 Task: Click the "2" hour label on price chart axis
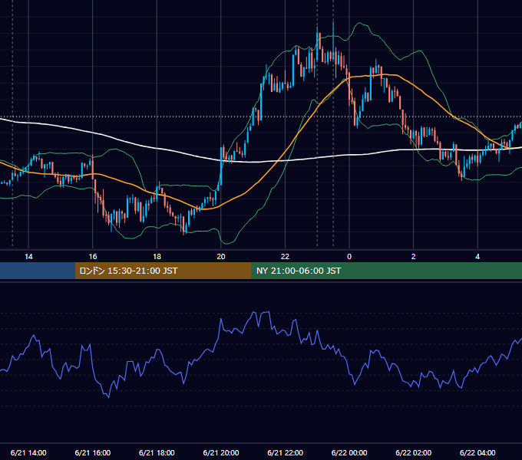coord(414,257)
